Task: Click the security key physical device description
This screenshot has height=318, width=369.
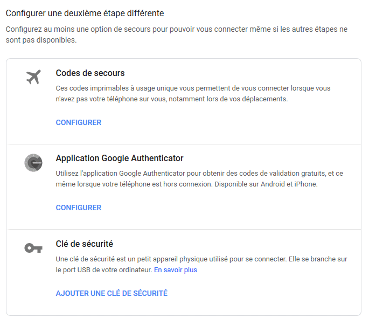Action: [x=201, y=264]
